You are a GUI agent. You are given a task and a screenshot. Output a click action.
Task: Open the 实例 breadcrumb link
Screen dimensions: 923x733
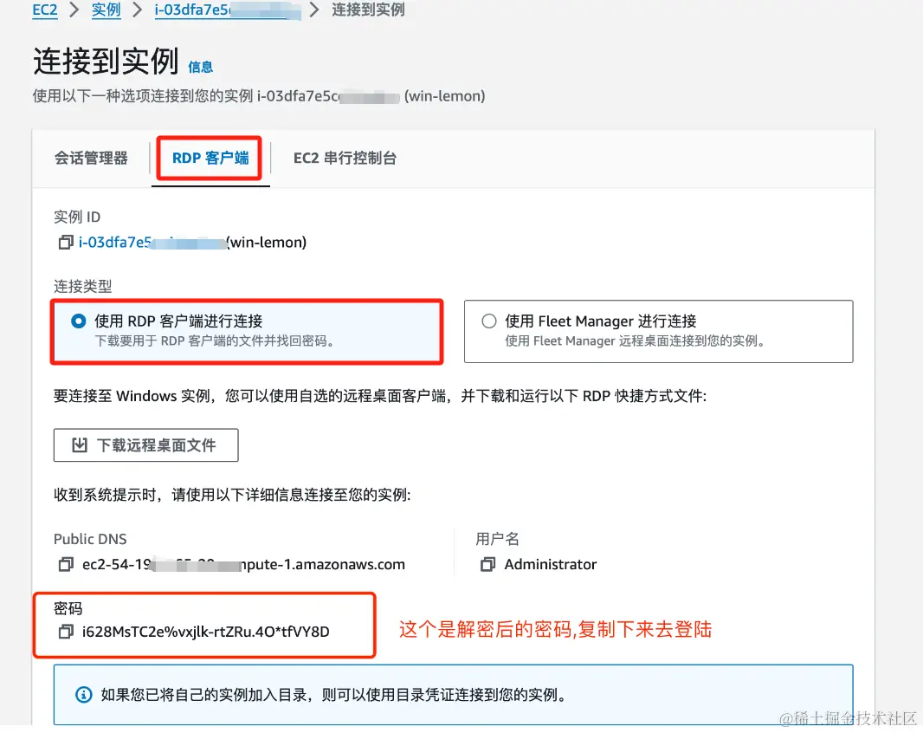pos(106,10)
